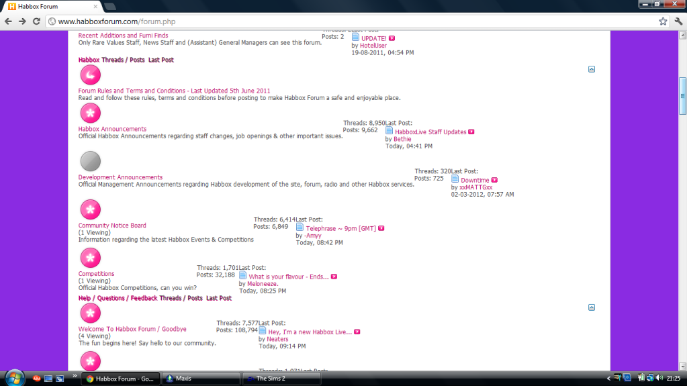This screenshot has width=687, height=386.
Task: Collapse the Habbox forum category
Action: pyautogui.click(x=591, y=68)
